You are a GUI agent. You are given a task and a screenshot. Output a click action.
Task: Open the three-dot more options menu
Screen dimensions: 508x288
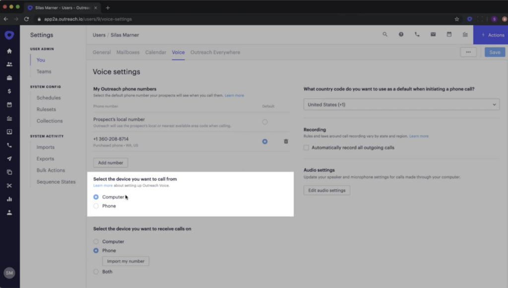tap(468, 52)
